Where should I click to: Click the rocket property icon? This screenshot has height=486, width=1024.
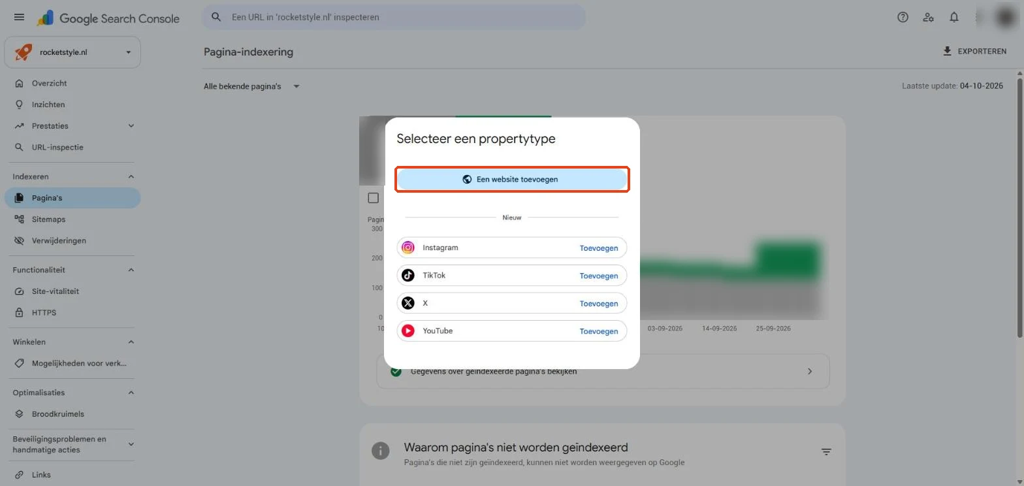(24, 52)
